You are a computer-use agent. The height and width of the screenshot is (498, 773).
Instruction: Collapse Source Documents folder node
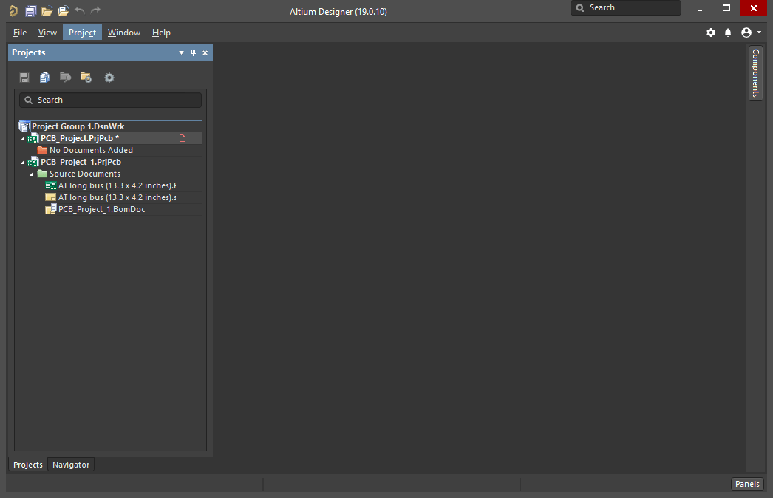tap(32, 174)
